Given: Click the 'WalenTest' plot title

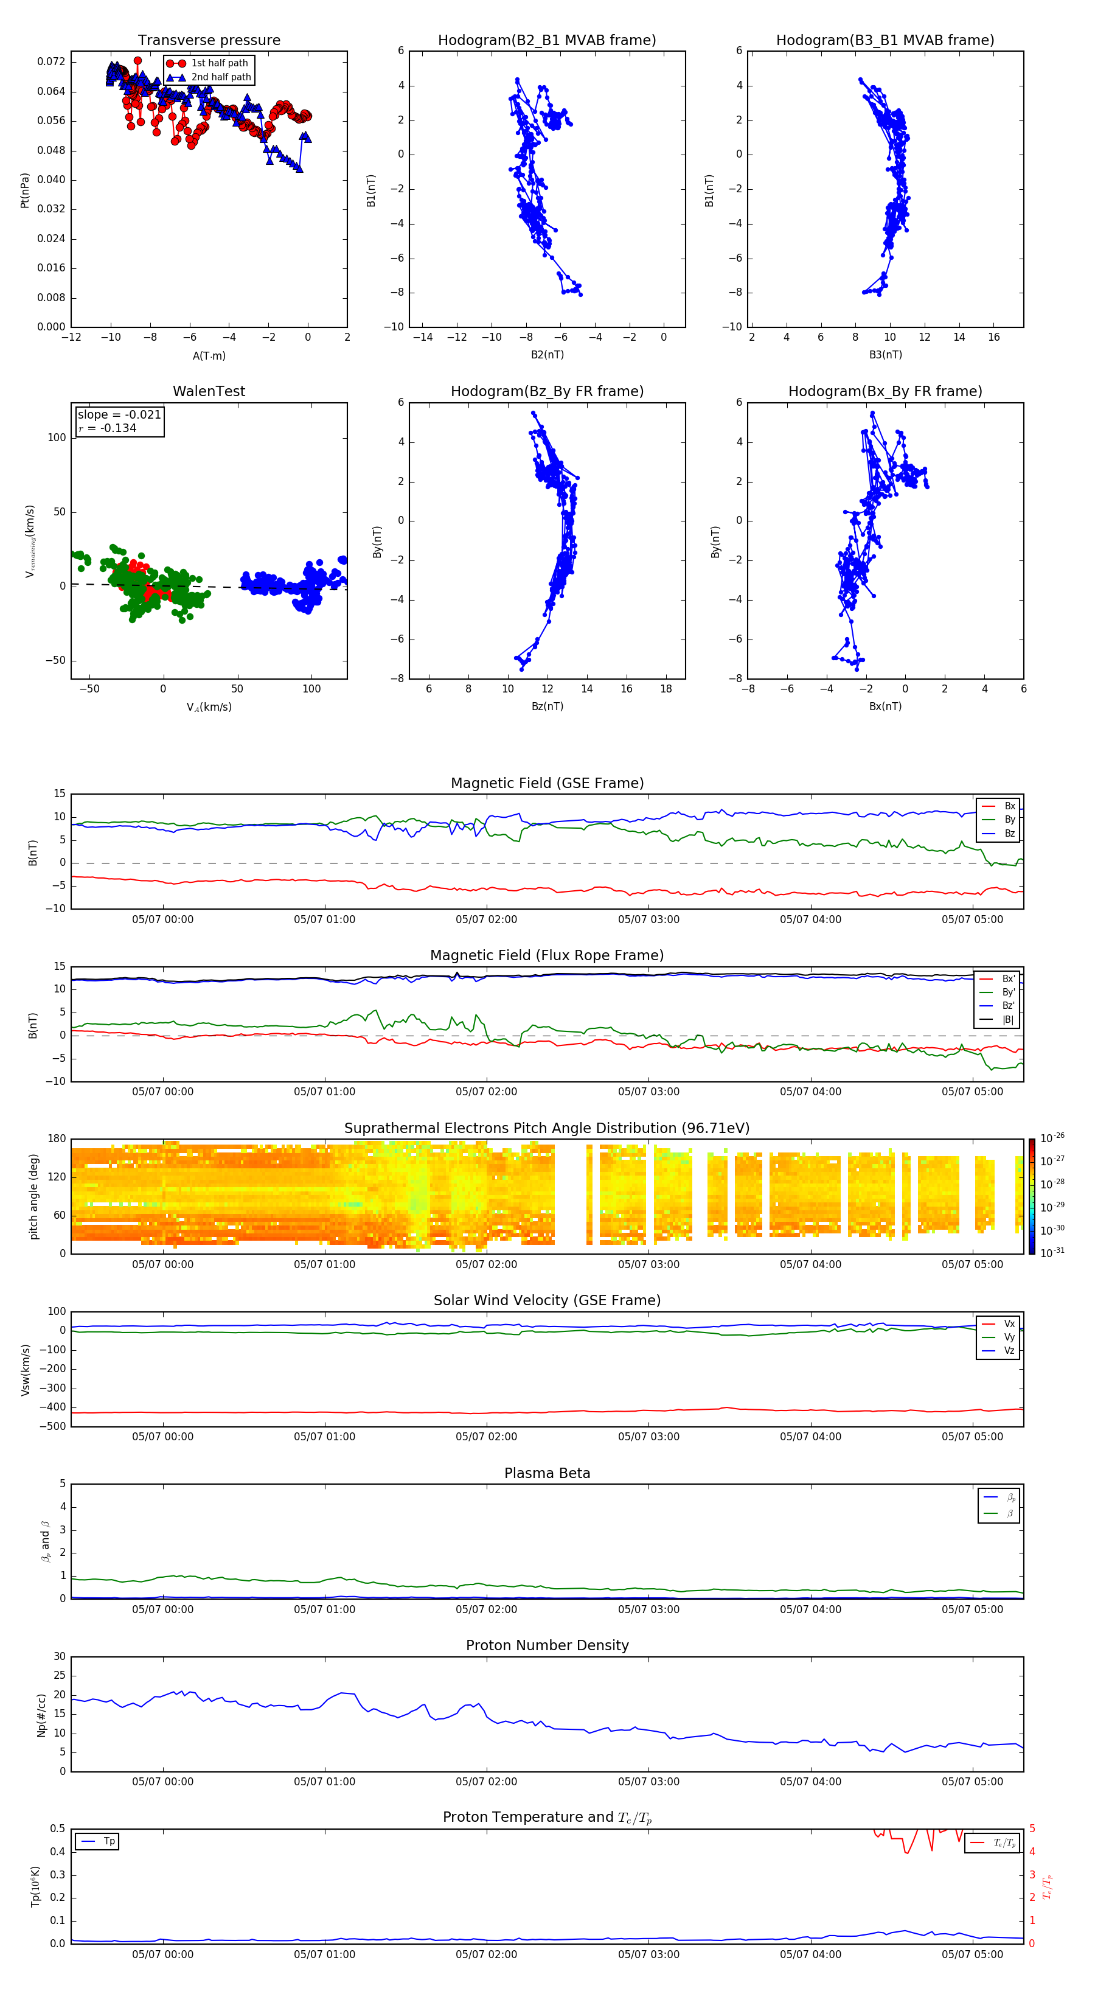Looking at the screenshot, I should (x=209, y=391).
